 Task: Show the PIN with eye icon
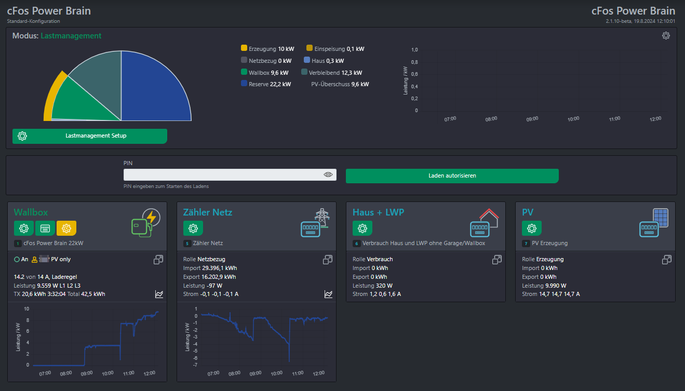(328, 175)
